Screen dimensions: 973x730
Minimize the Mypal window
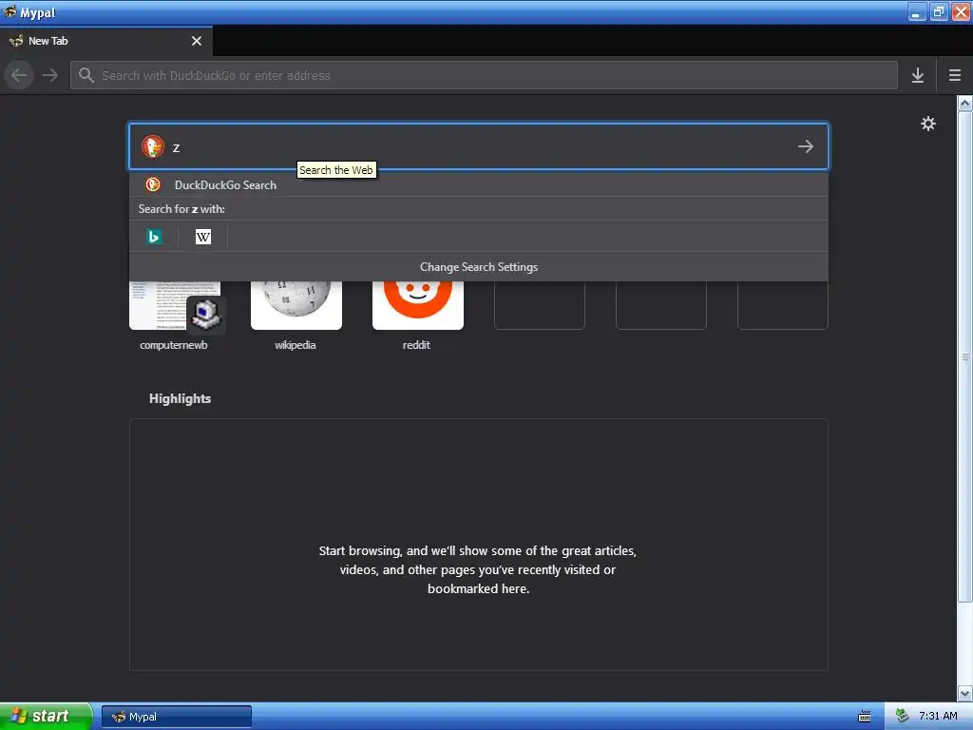click(917, 11)
